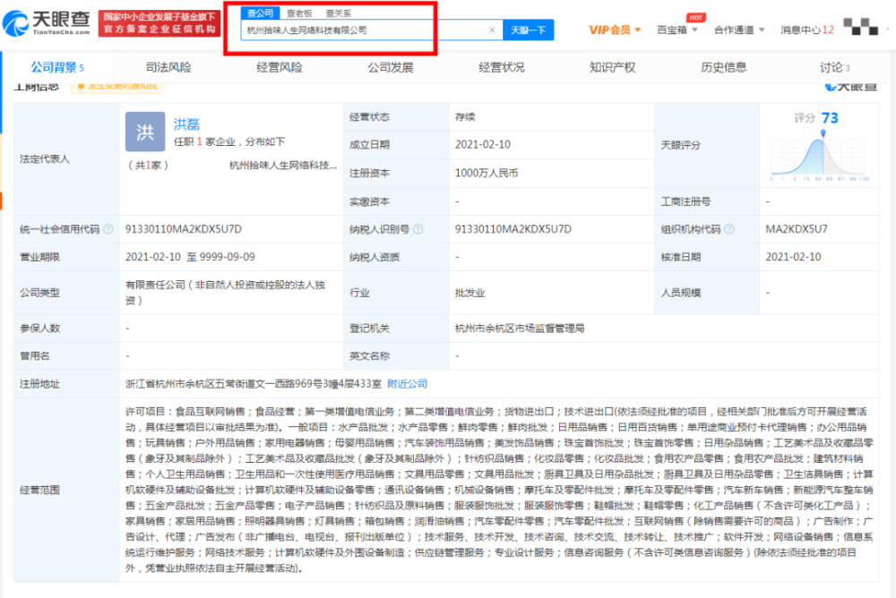The width and height of the screenshot is (896, 598).
Task: View the 历史信息 tab
Action: click(x=723, y=67)
